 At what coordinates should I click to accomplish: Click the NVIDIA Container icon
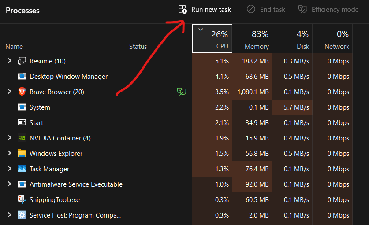[x=22, y=138]
